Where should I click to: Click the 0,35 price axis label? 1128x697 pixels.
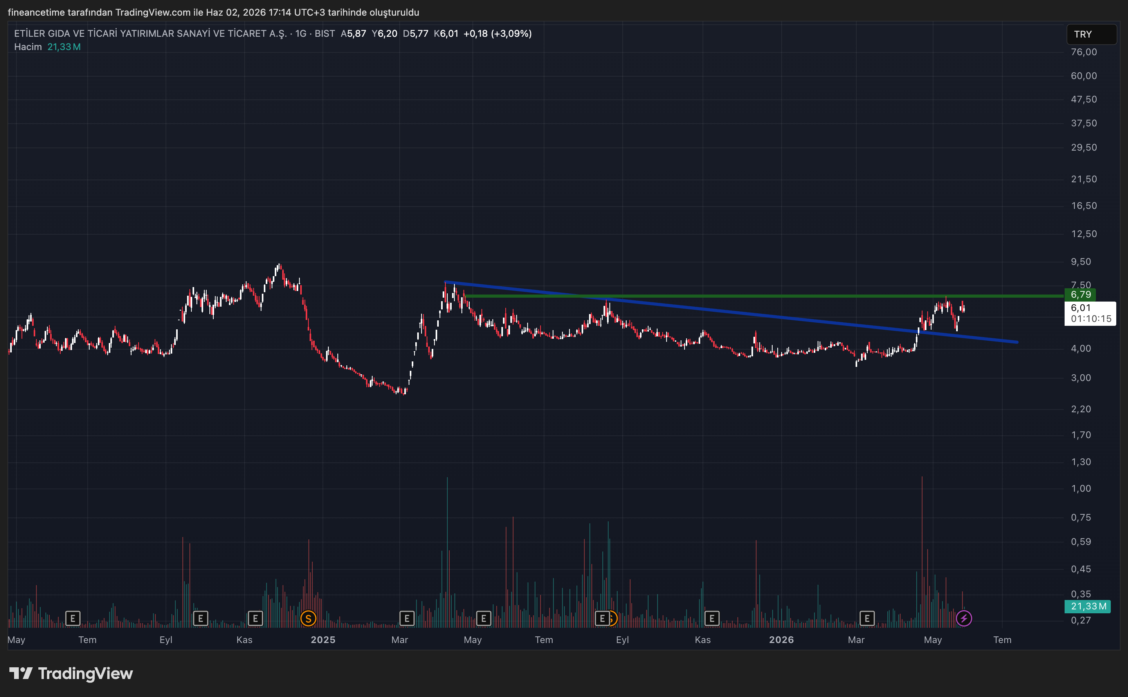click(x=1081, y=594)
